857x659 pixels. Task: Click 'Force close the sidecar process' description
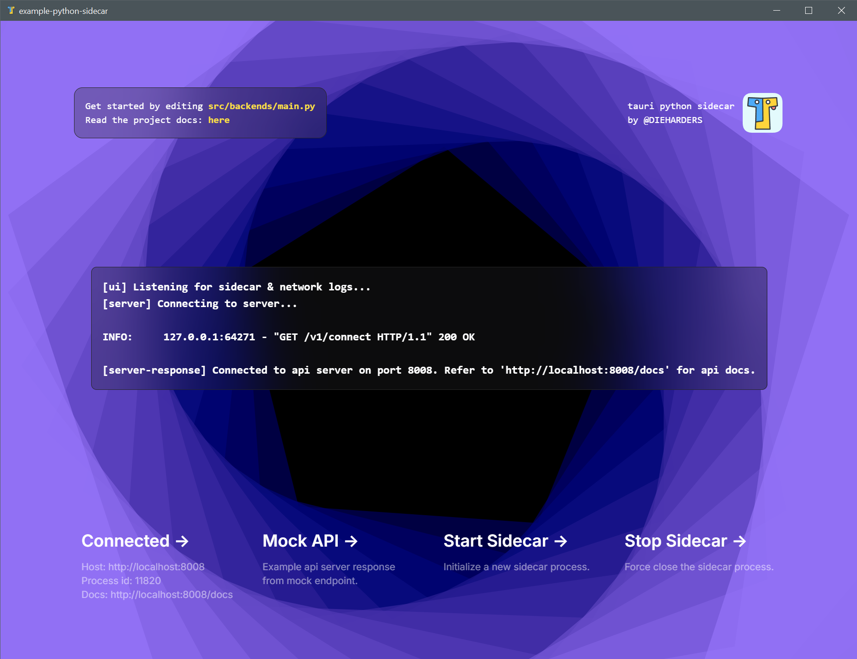click(x=699, y=567)
